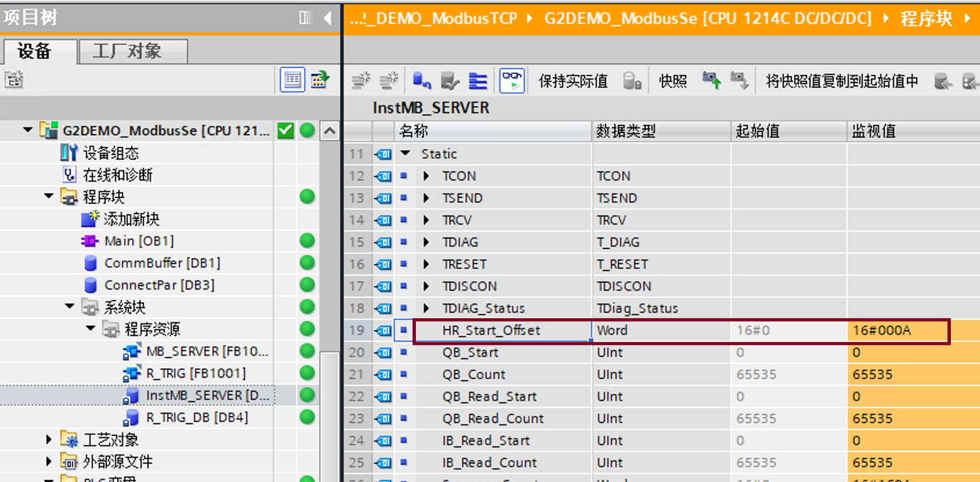Collapse the Static section
The height and width of the screenshot is (482, 980).
(405, 154)
